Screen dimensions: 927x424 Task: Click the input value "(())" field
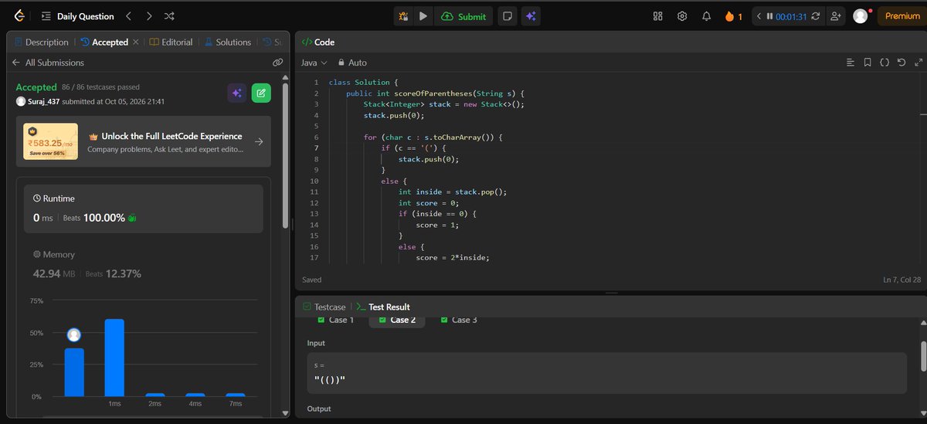606,373
